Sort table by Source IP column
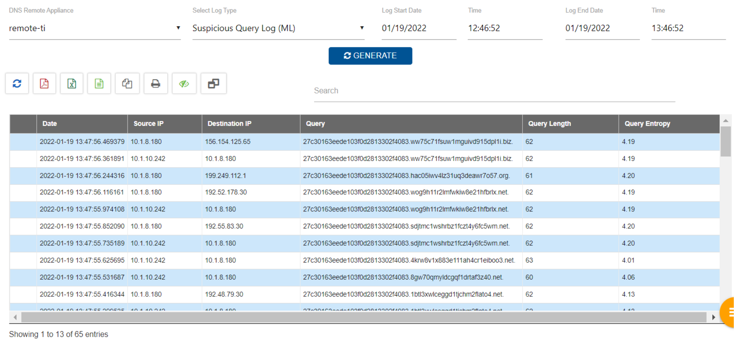 (x=148, y=123)
